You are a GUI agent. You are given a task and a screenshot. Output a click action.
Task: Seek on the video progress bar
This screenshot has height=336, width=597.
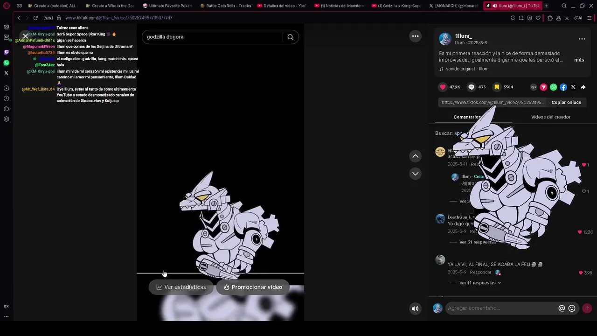pyautogui.click(x=220, y=273)
